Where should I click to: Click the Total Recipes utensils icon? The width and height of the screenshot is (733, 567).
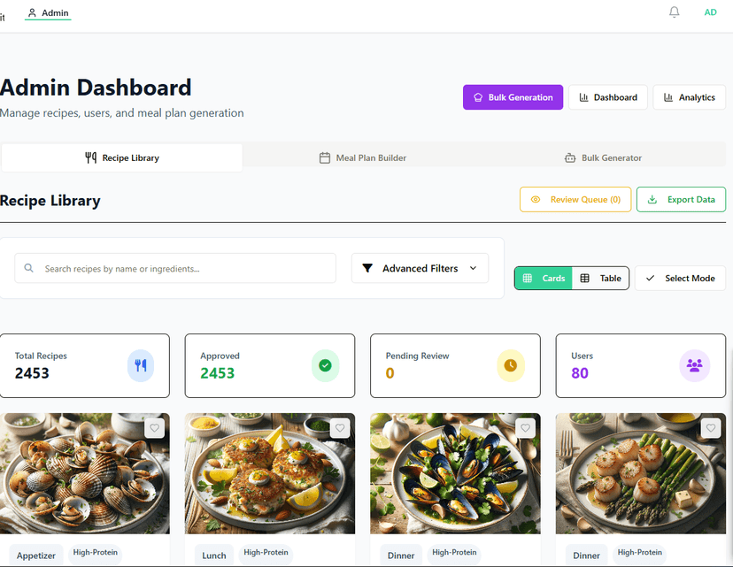coord(140,364)
